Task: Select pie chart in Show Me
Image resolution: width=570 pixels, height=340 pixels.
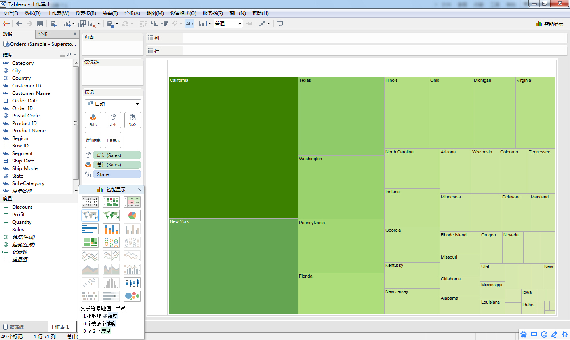Action: (x=132, y=215)
